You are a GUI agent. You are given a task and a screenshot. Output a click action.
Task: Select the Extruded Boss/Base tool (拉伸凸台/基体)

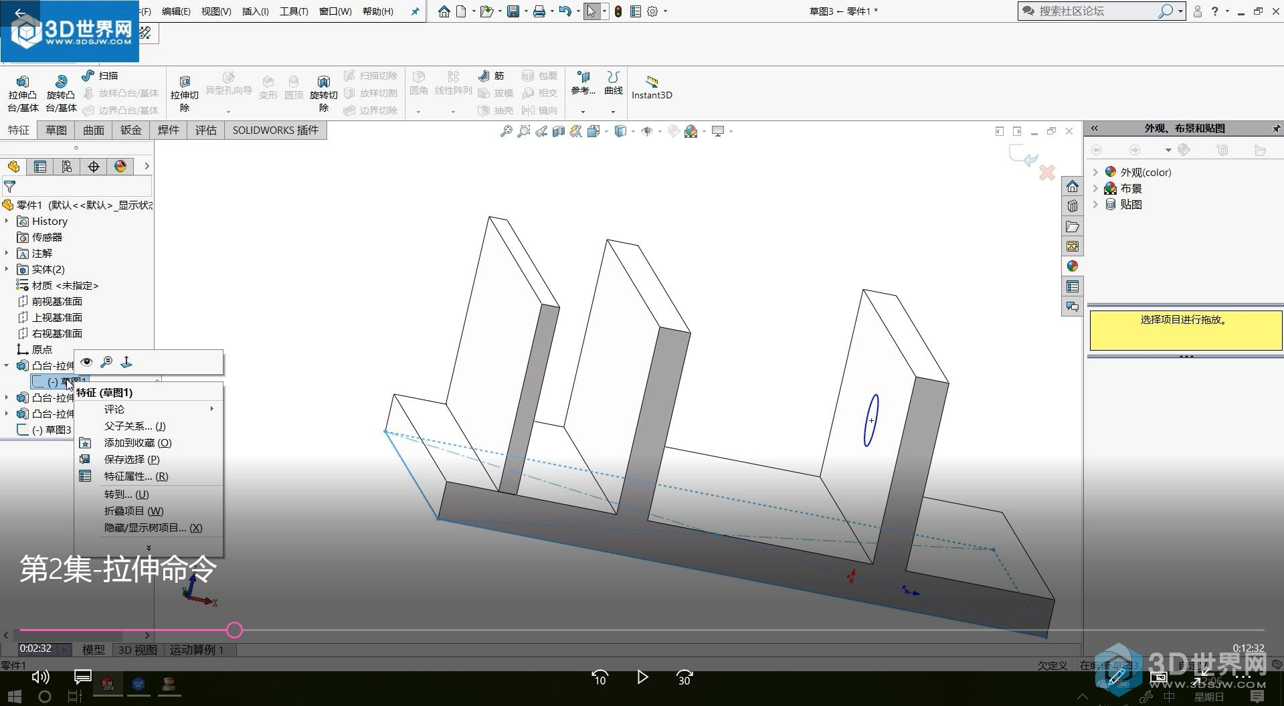(x=23, y=93)
